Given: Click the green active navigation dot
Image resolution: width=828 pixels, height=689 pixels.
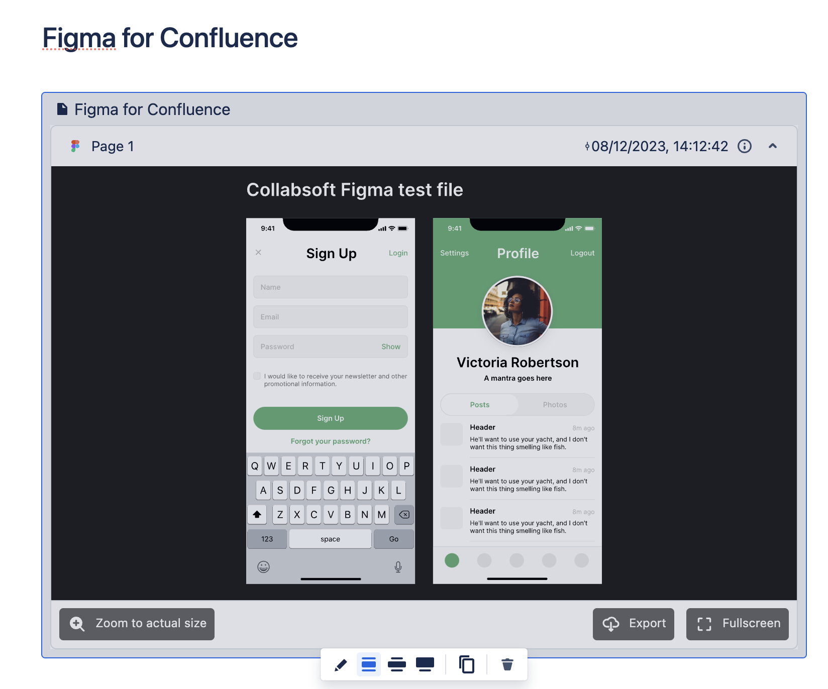Looking at the screenshot, I should pos(452,560).
